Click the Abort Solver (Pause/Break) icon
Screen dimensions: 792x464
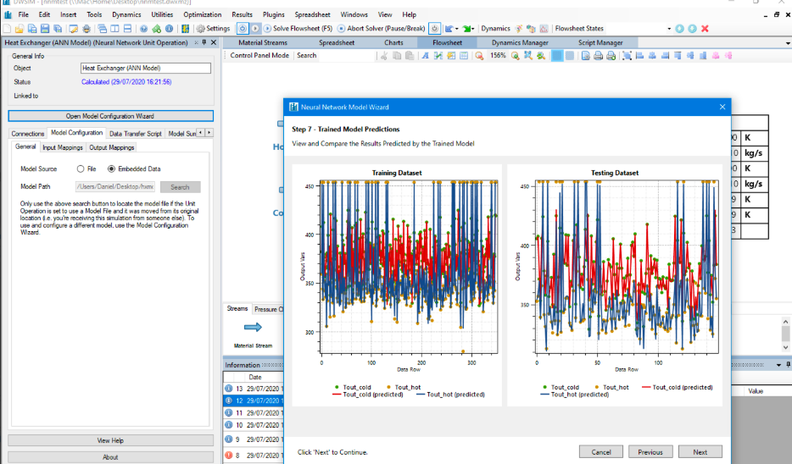(341, 29)
